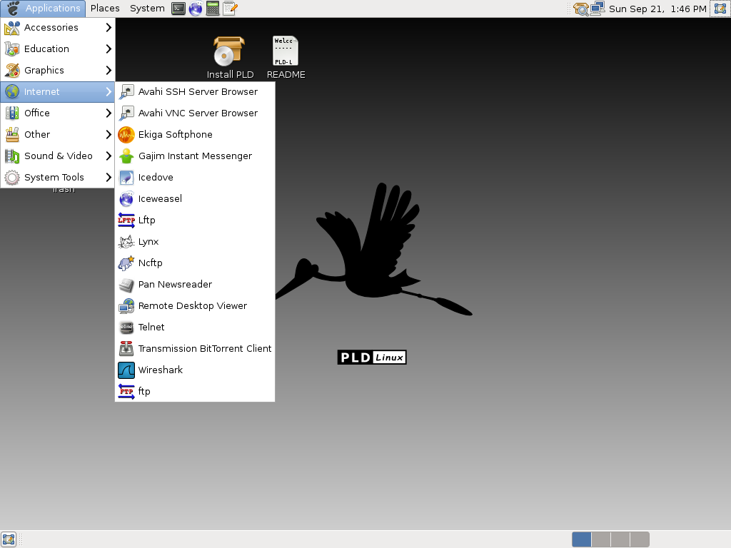The height and width of the screenshot is (548, 731).
Task: Open the calculator launcher in the top panel
Action: 213,9
